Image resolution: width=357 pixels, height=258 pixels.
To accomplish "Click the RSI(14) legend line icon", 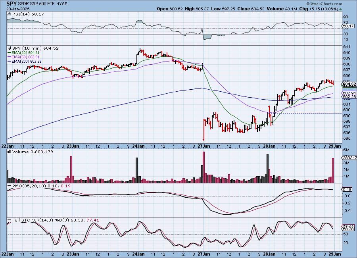I will point(10,14).
